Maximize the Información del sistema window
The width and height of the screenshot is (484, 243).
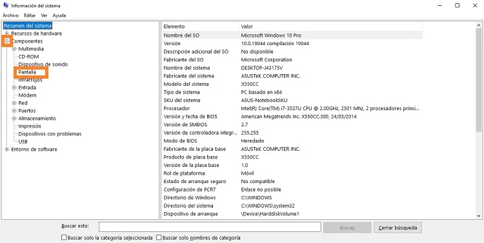458,6
